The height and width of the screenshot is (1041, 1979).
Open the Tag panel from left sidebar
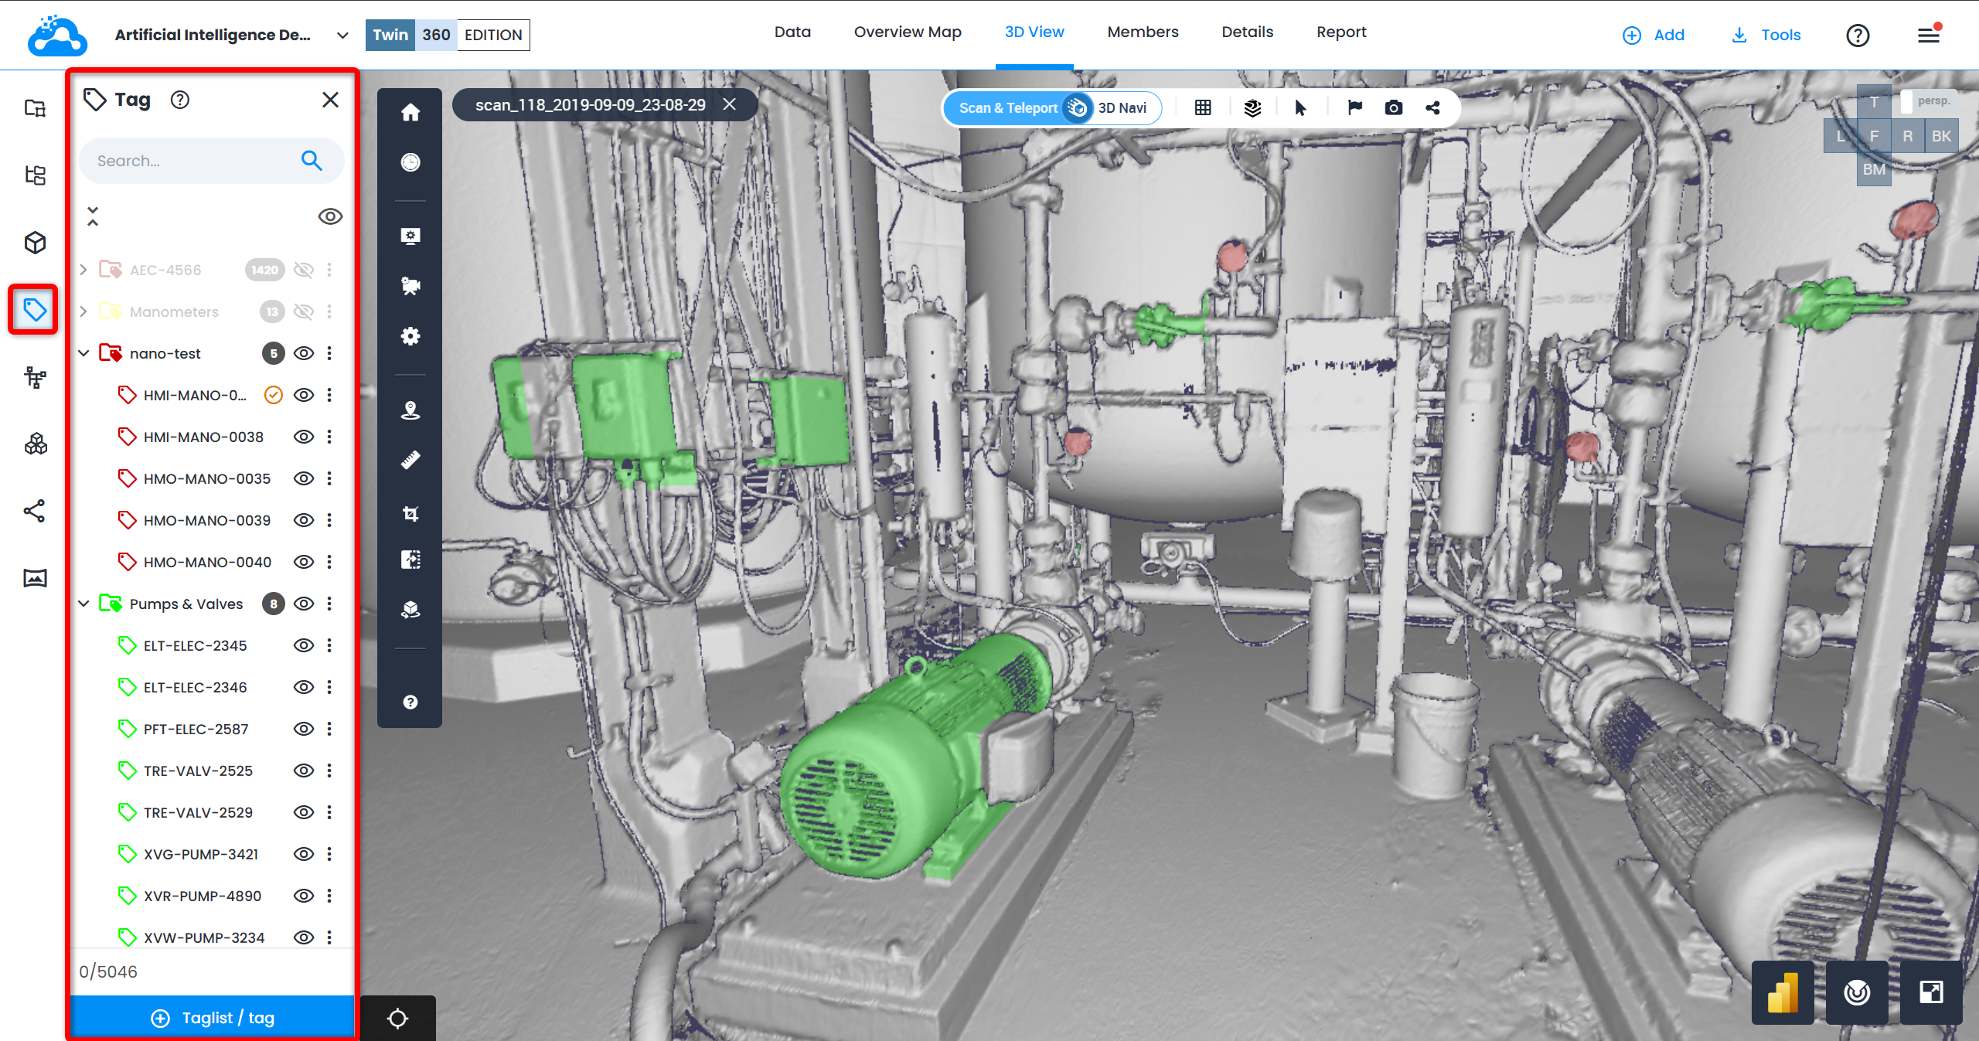tap(34, 310)
